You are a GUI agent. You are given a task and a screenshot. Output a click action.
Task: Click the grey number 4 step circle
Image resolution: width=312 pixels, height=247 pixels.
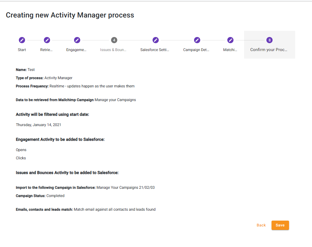(x=114, y=40)
